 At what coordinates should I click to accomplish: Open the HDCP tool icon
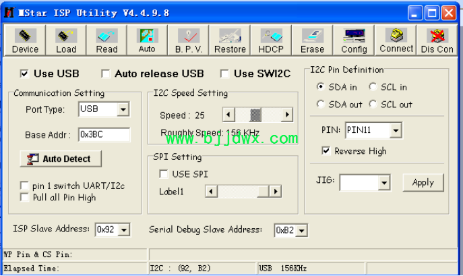[x=271, y=40]
